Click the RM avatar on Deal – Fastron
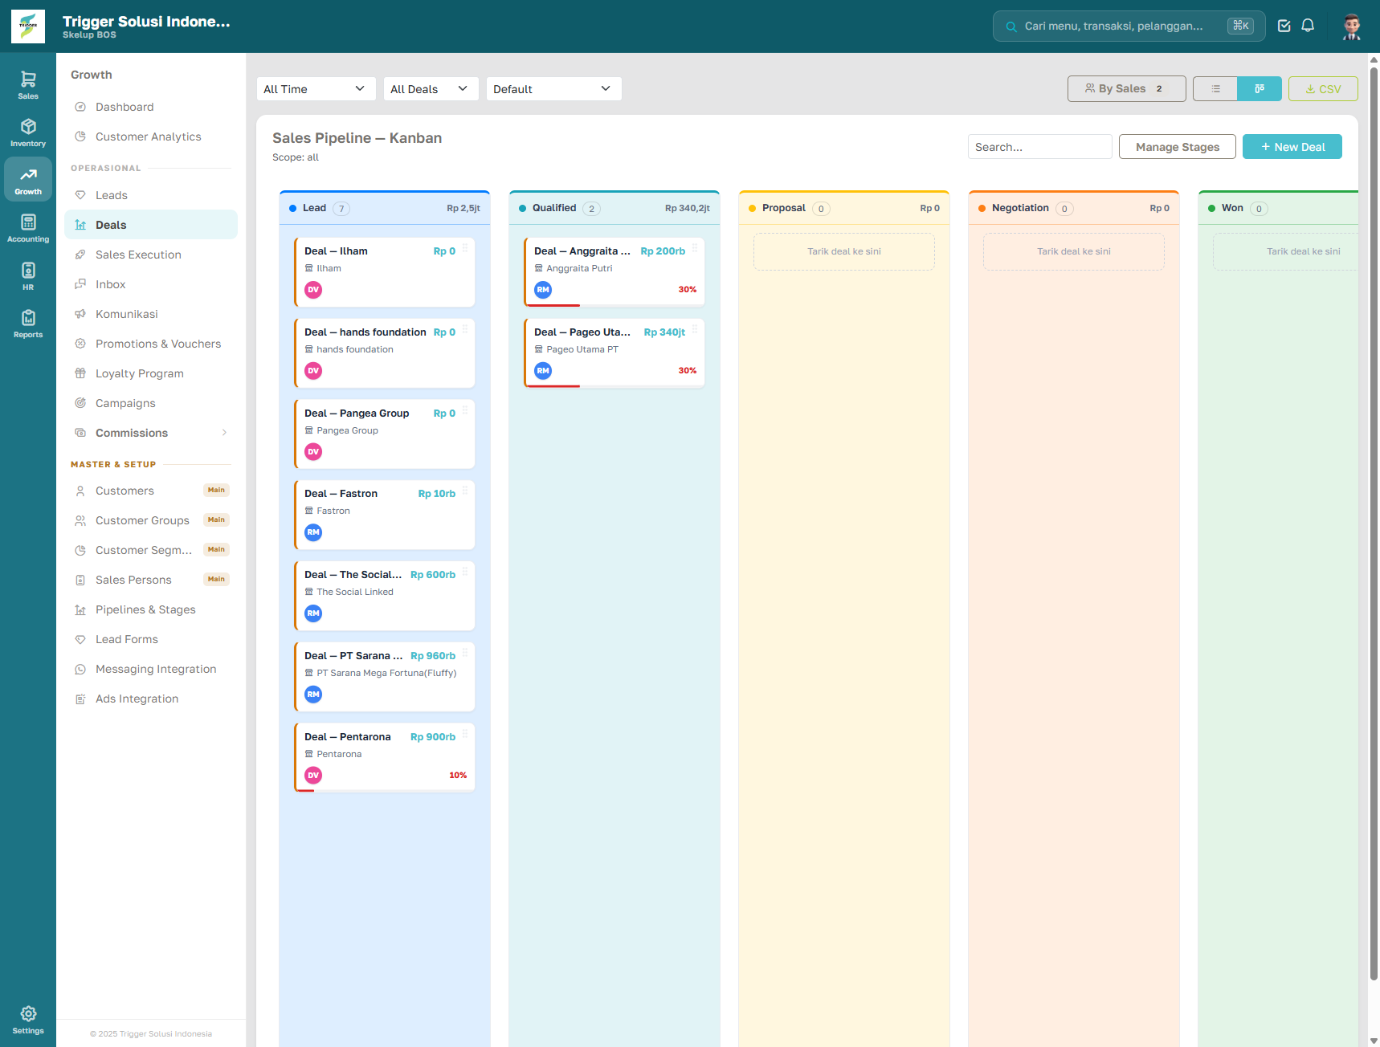This screenshot has height=1047, width=1380. 313,532
